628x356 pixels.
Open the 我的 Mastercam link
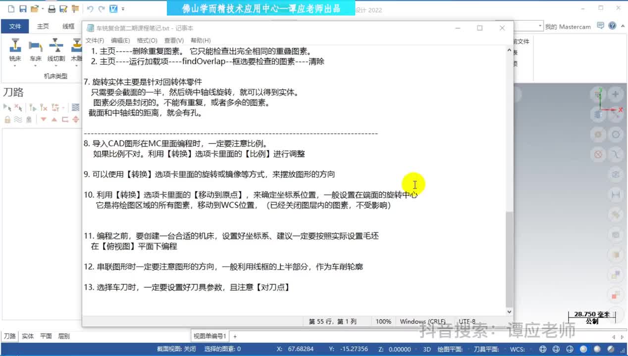(568, 27)
